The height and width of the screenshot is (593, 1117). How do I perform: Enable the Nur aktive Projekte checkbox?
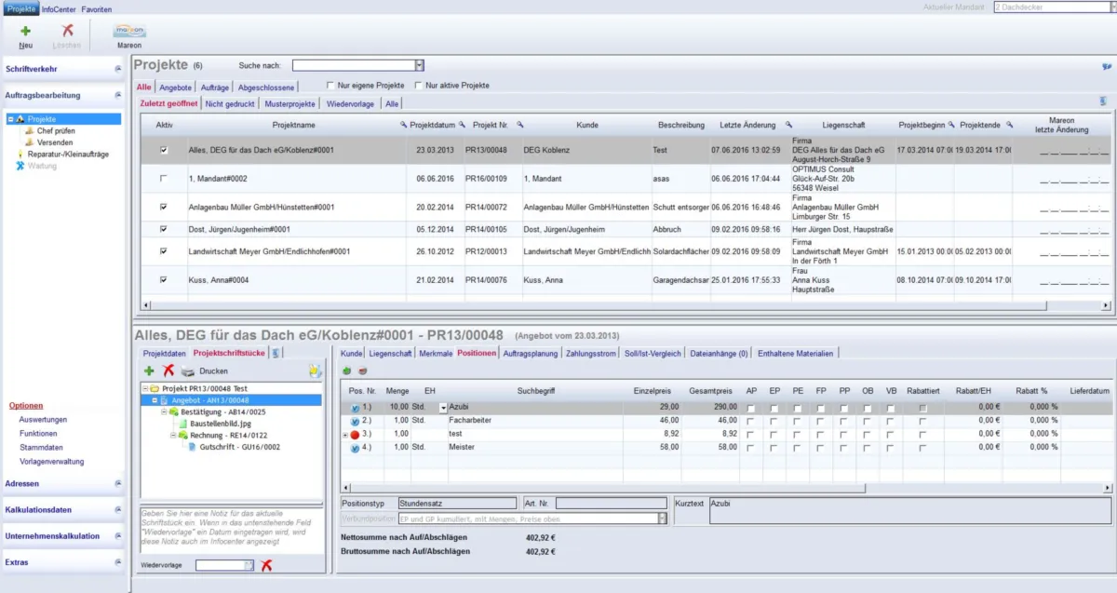417,86
